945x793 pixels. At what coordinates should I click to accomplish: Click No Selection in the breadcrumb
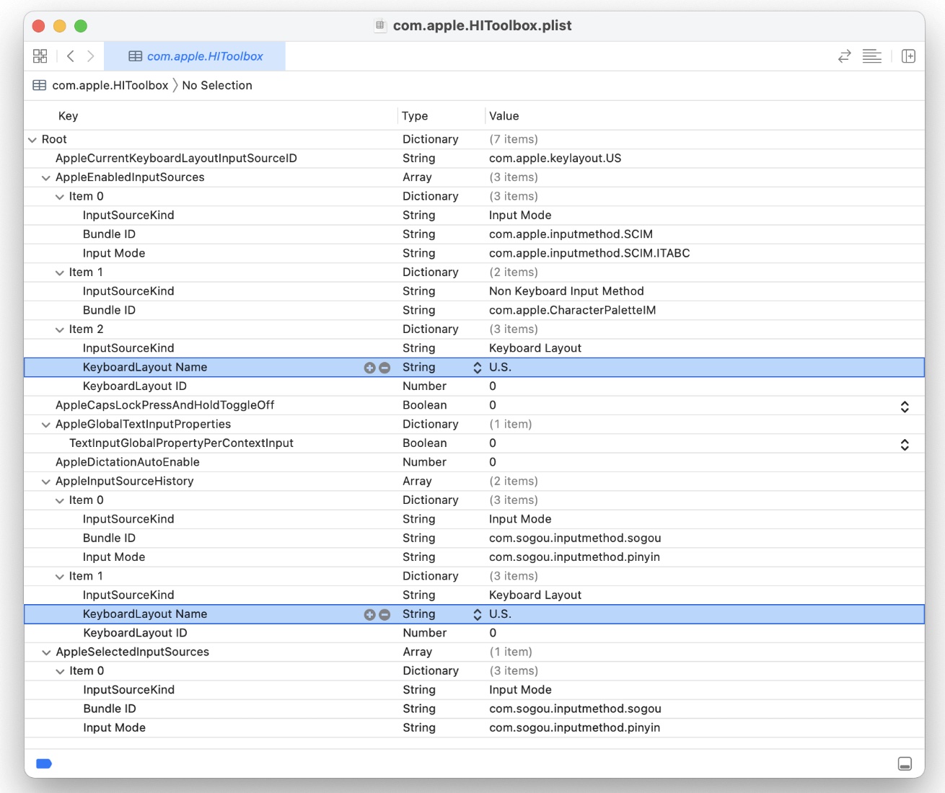click(217, 85)
